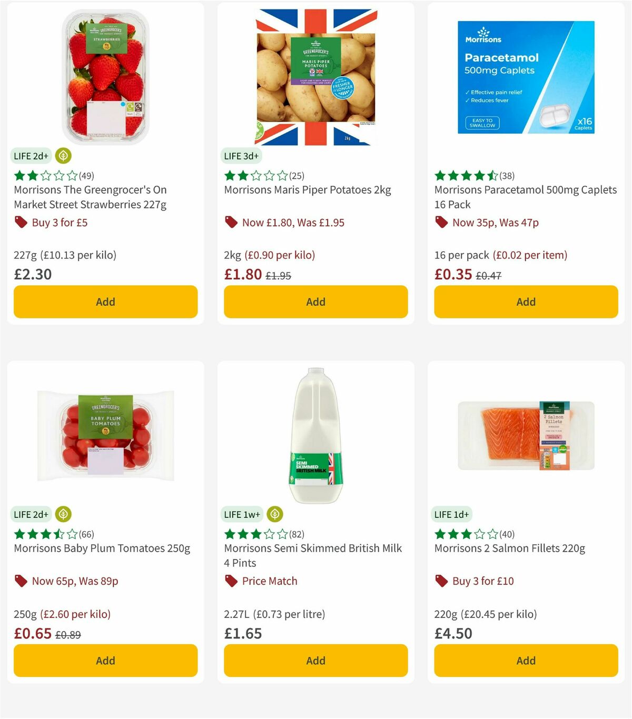The image size is (632, 719).
Task: Open the sustainability icon next to semi skimmed milk
Action: tap(274, 514)
